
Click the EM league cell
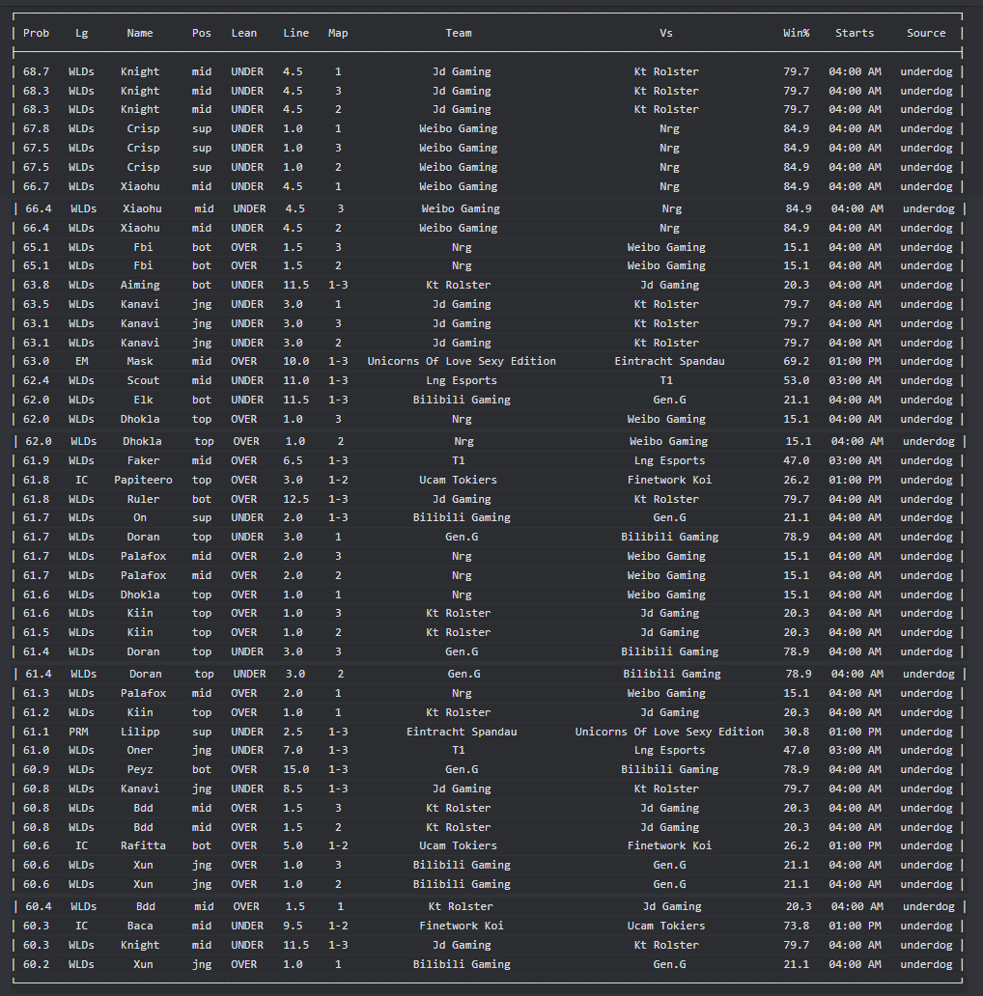(82, 361)
